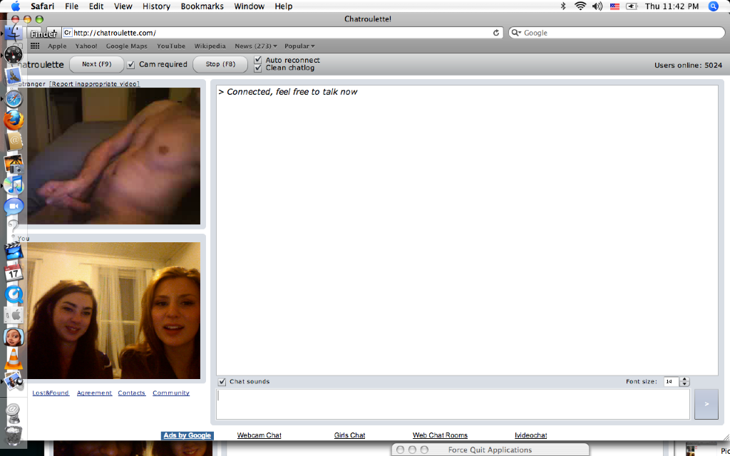Launch iTunes from the Dock
The width and height of the screenshot is (730, 456).
(x=14, y=185)
